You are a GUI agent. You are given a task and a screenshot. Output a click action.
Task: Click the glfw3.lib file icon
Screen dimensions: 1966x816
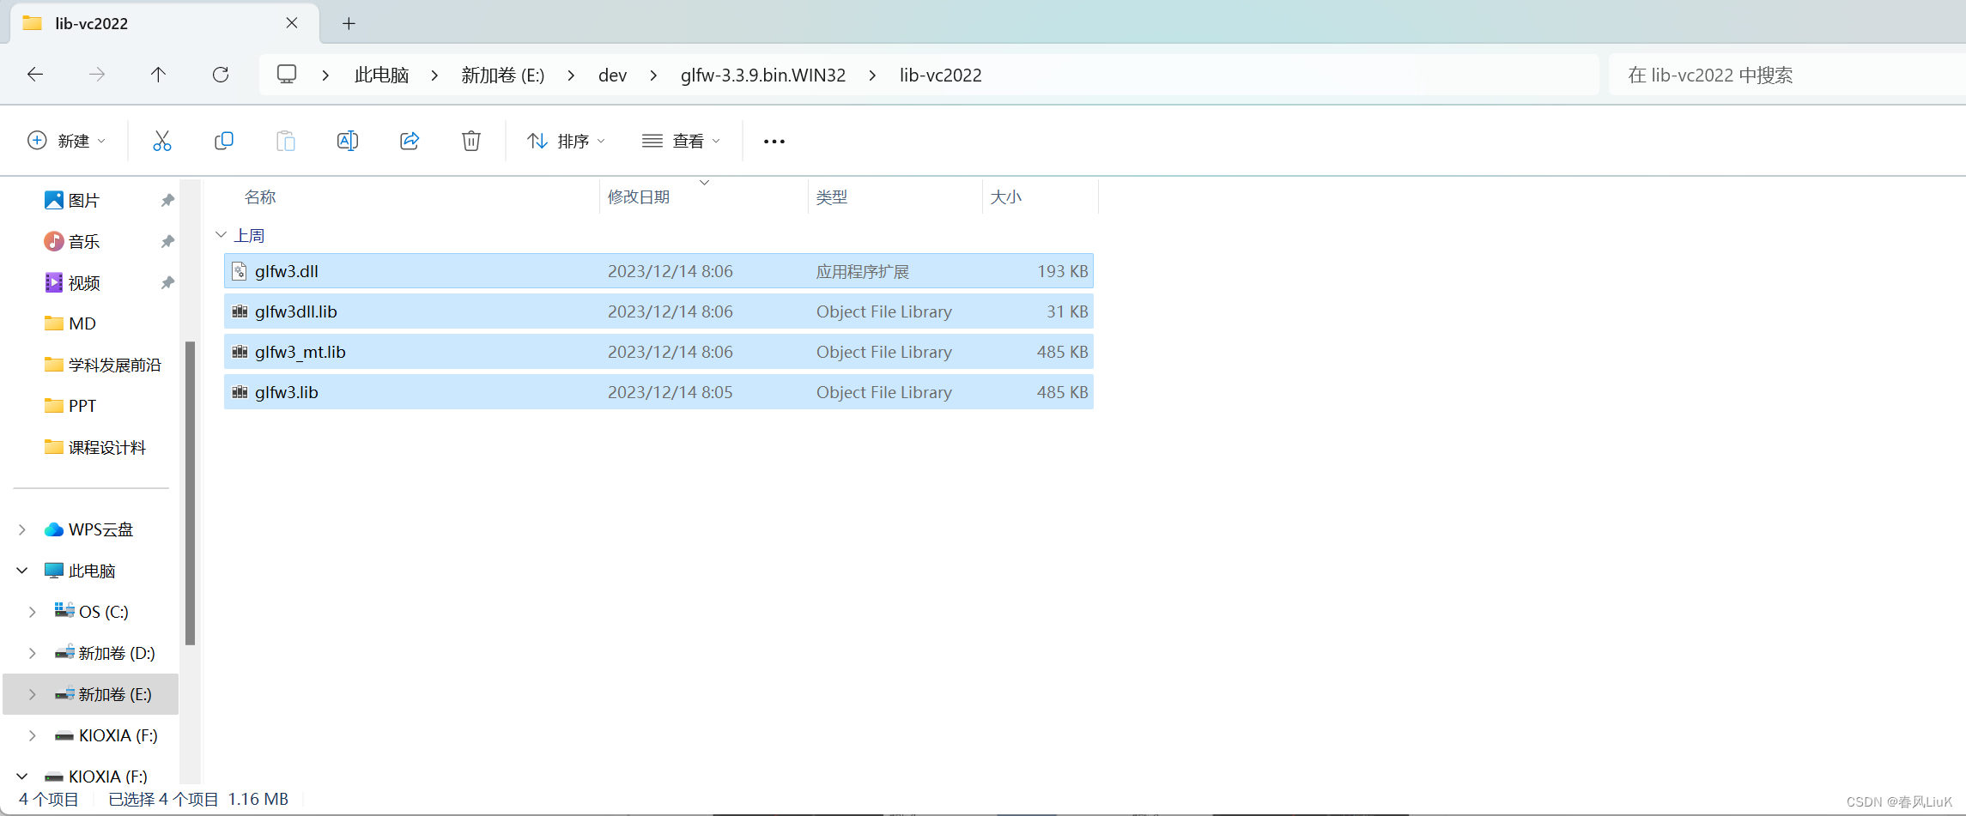tap(240, 392)
